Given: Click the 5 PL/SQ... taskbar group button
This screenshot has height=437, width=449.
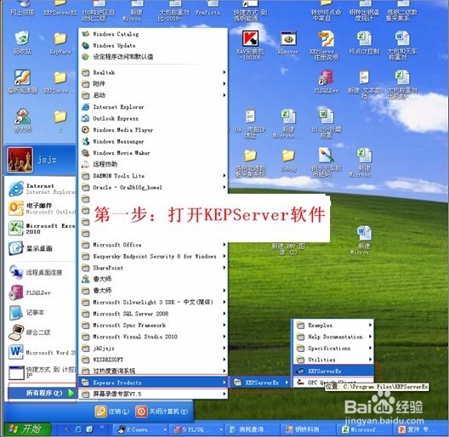Looking at the screenshot, I should click(197, 429).
